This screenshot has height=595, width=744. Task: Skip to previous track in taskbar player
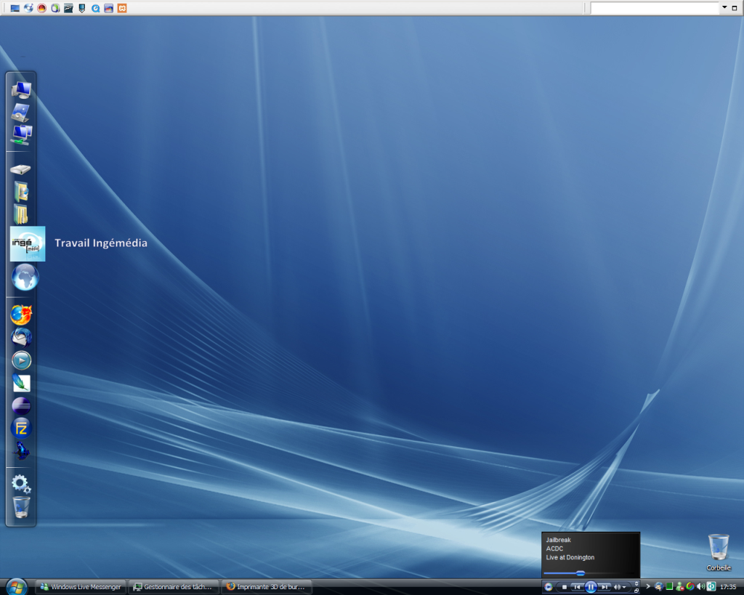pos(577,587)
